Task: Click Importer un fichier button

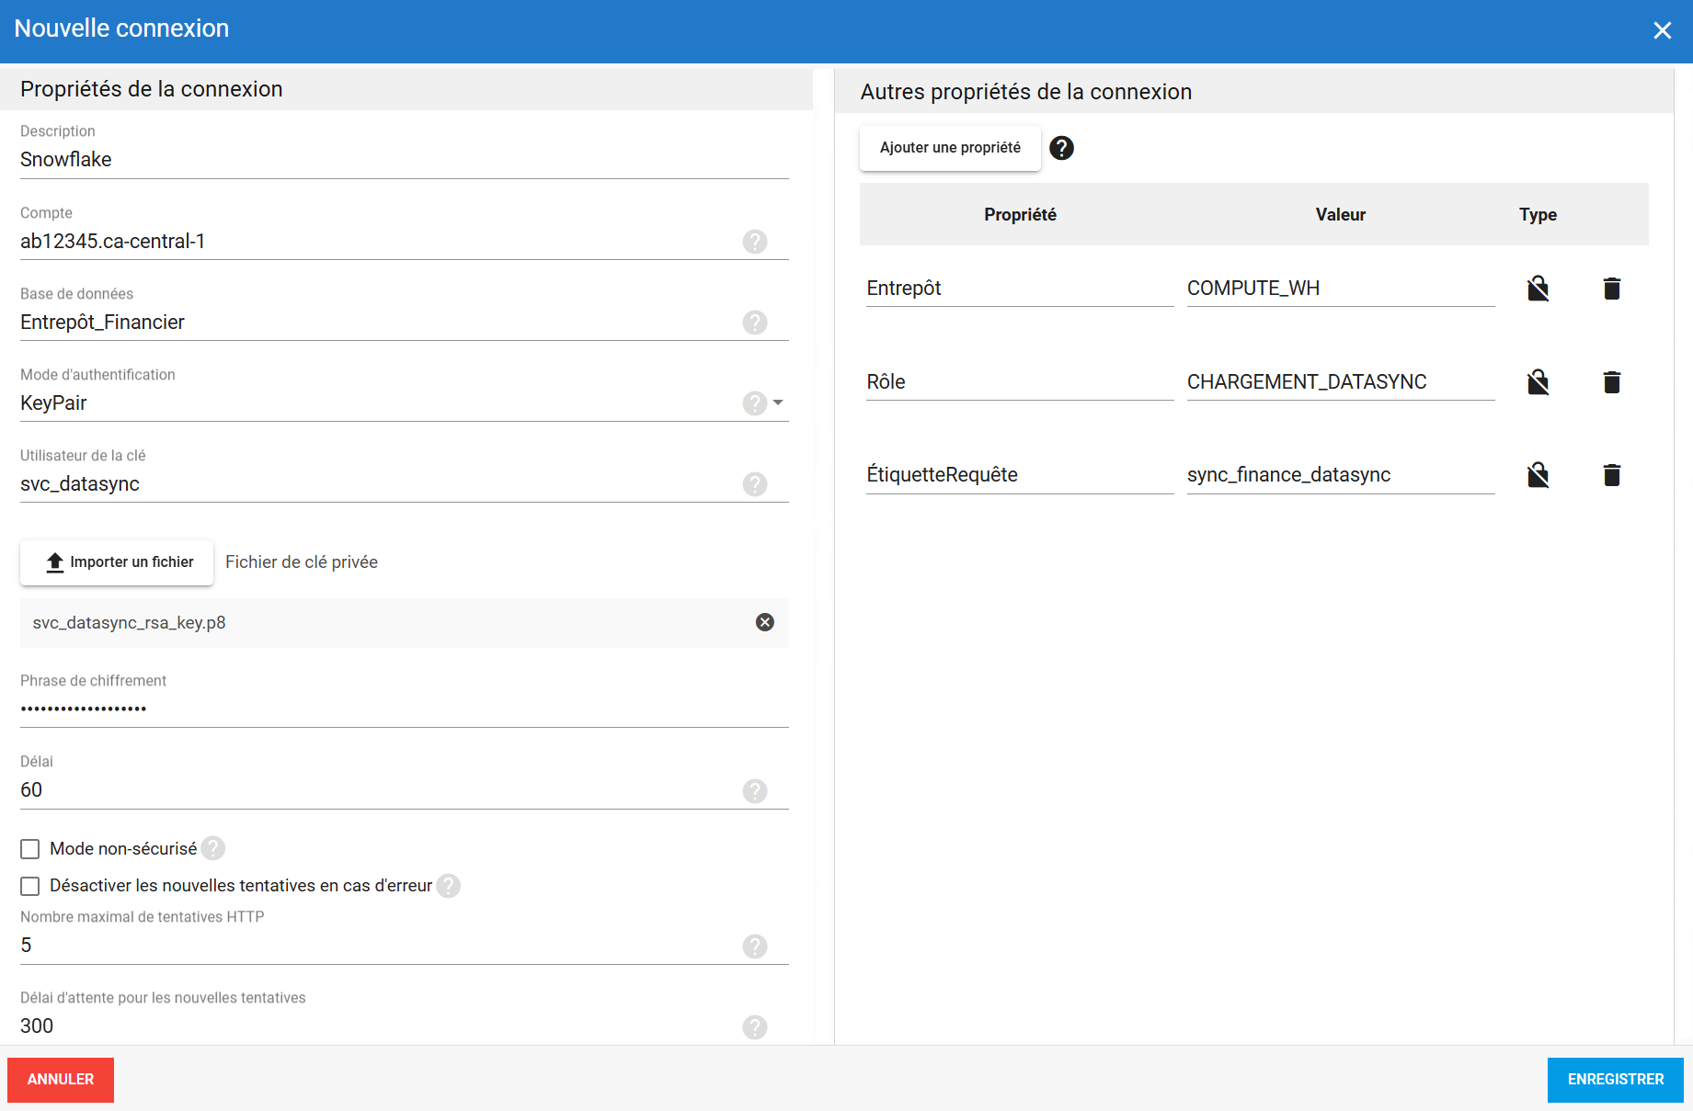Action: pos(117,562)
